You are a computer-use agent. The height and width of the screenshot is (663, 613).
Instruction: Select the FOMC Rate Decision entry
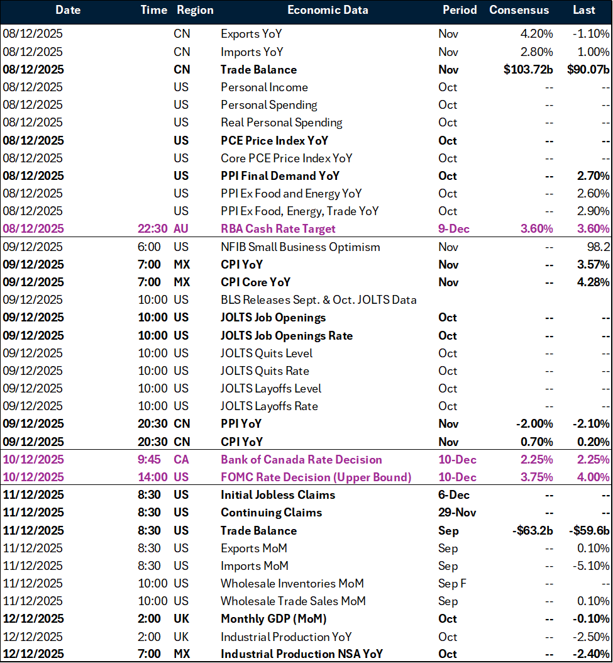[317, 477]
